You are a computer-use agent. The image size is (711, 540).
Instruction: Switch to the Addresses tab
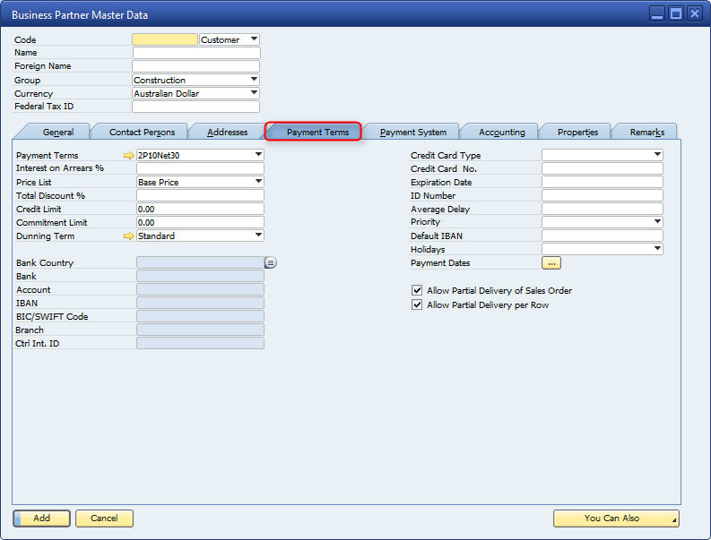click(227, 132)
